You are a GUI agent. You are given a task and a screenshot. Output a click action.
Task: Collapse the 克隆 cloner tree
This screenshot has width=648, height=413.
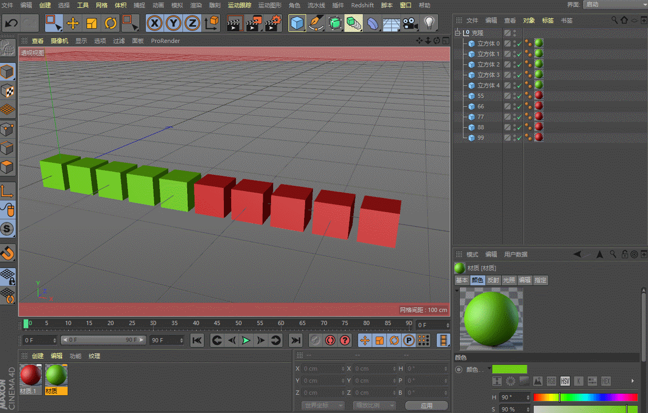pyautogui.click(x=458, y=32)
